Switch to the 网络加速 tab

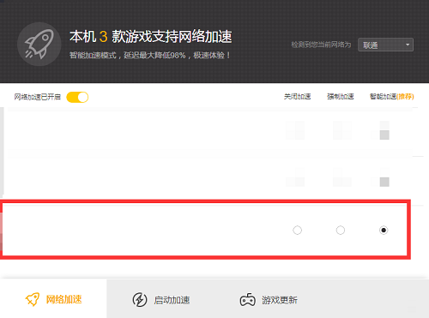coord(53,299)
